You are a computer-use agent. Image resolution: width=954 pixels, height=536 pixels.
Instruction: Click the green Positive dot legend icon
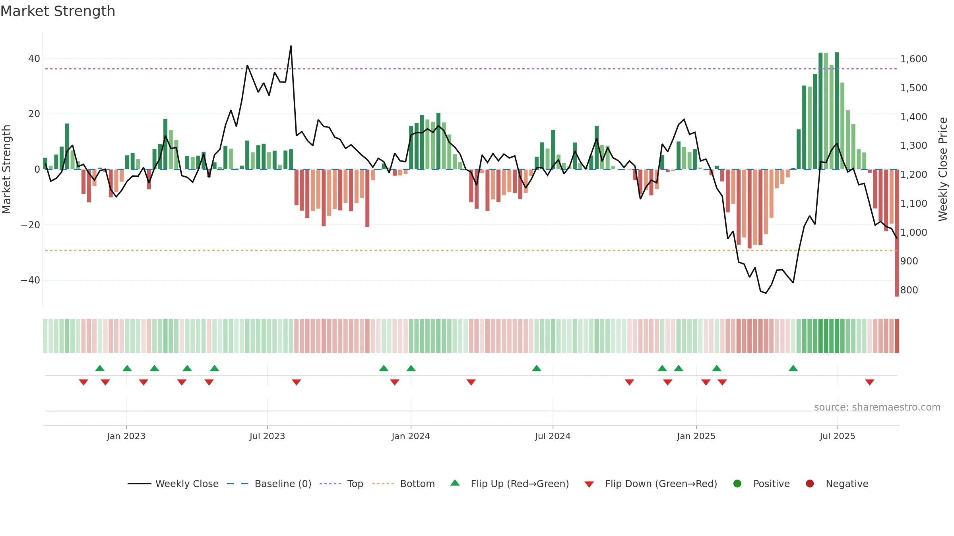pyautogui.click(x=737, y=484)
